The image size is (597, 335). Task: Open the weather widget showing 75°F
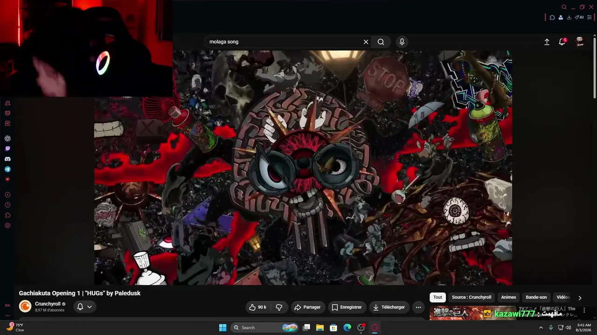point(15,328)
